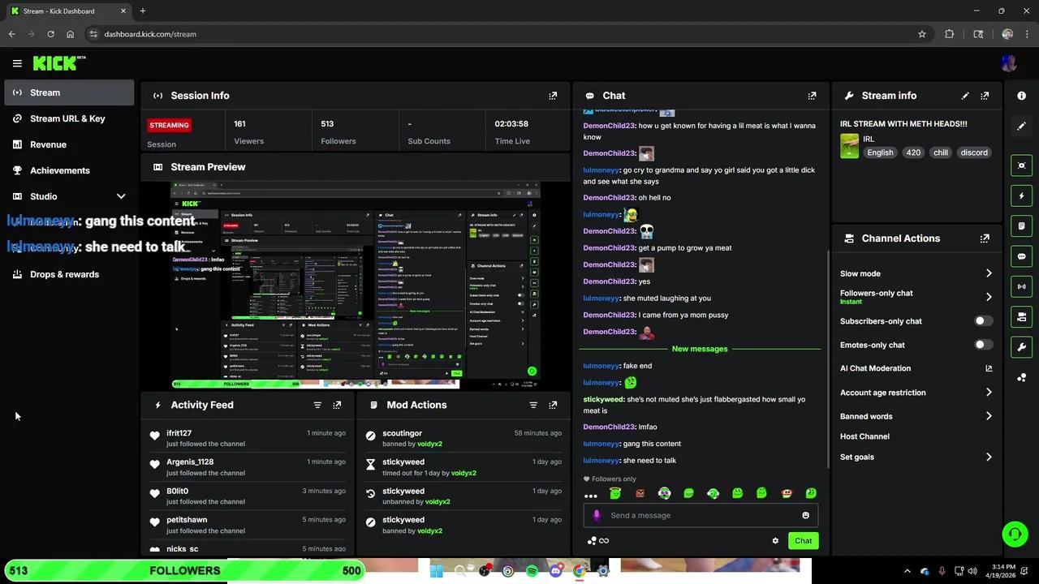Click the pencil edit icon on Stream info

coord(965,96)
